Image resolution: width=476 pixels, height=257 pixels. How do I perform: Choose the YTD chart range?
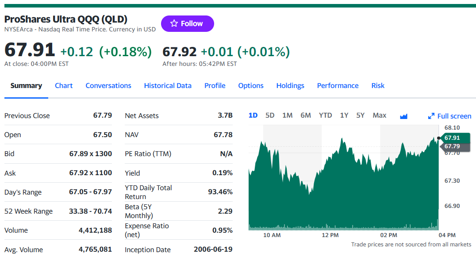click(326, 115)
